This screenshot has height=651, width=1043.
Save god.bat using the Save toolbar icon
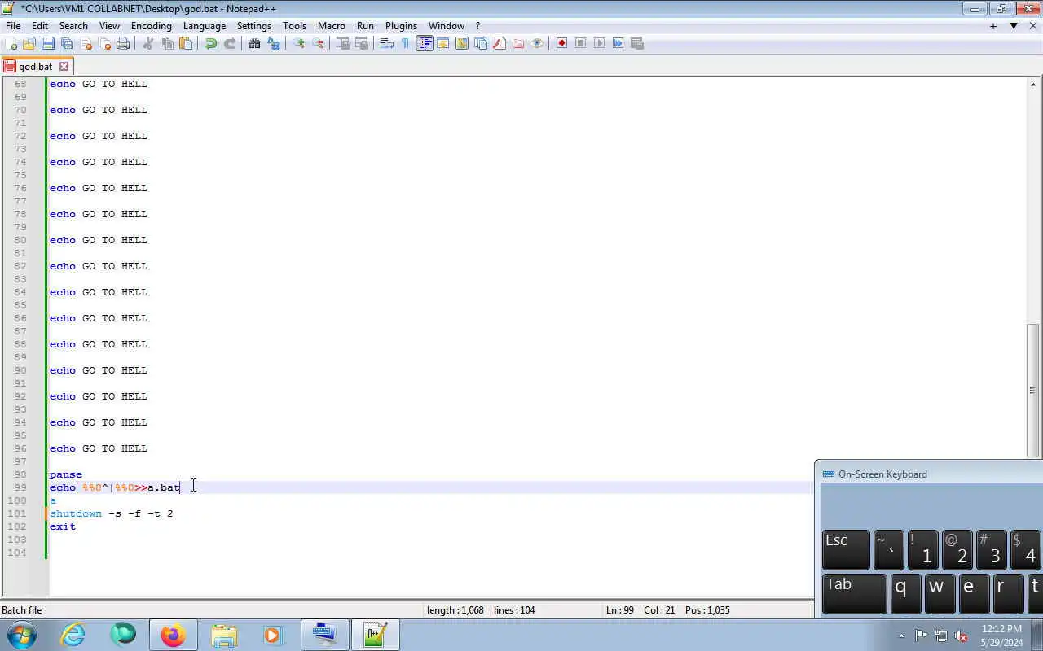[48, 43]
